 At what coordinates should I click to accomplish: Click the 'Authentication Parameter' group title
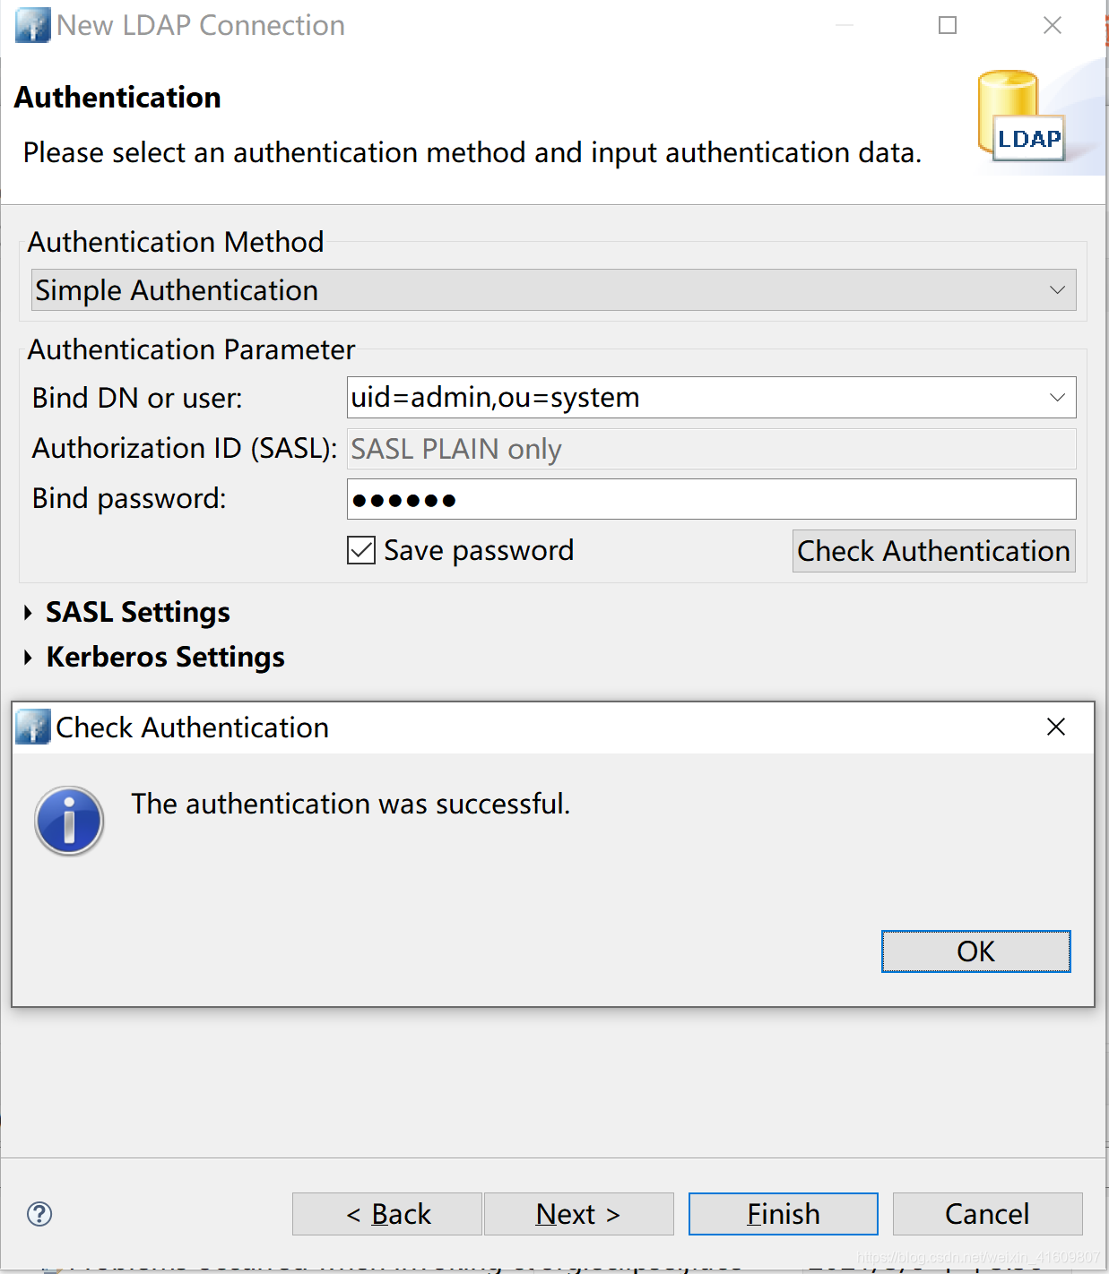coord(191,349)
